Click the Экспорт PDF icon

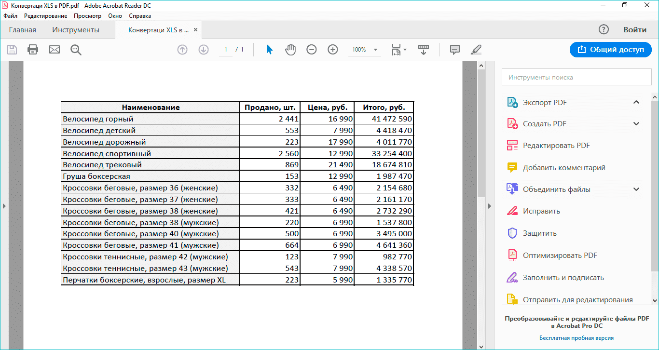coord(511,102)
